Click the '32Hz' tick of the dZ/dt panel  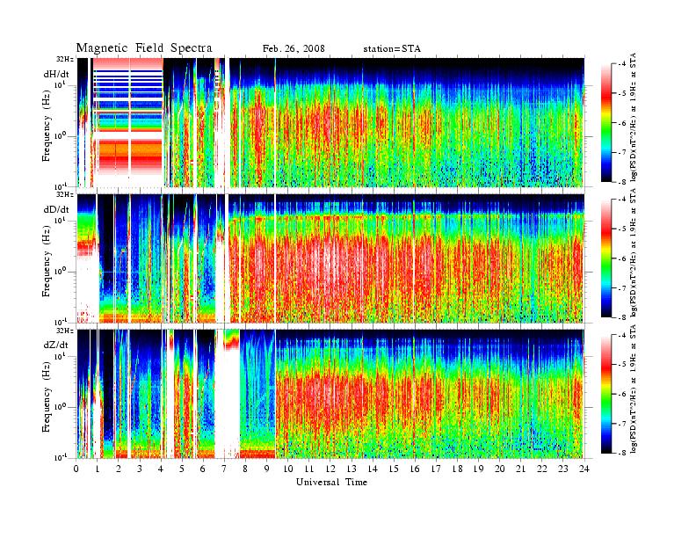pyautogui.click(x=65, y=331)
